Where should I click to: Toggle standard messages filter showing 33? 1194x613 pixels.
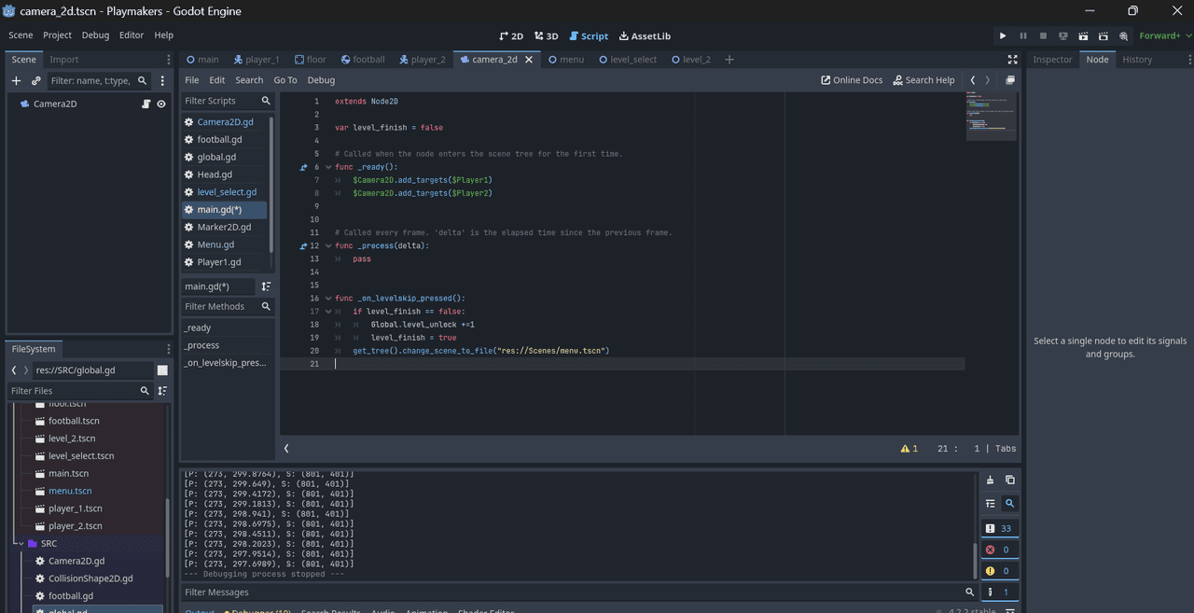tap(999, 528)
